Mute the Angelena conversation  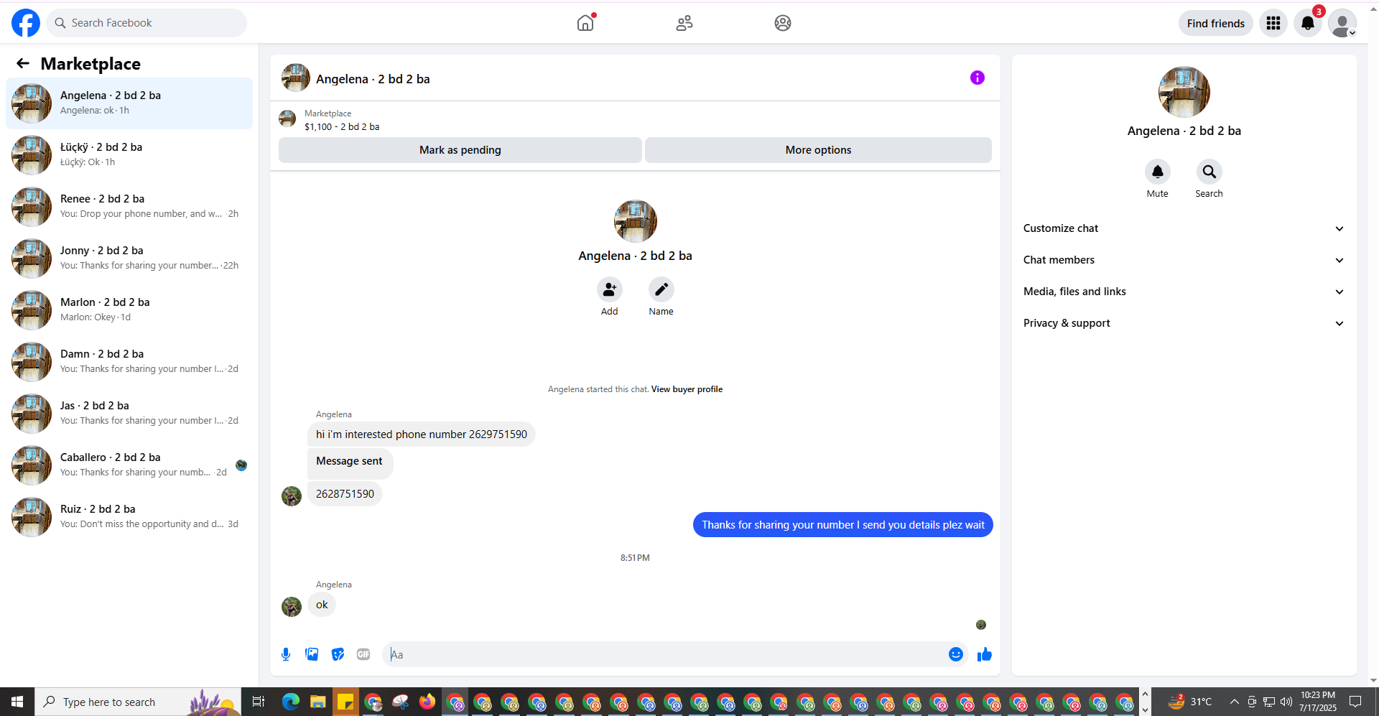pyautogui.click(x=1158, y=172)
